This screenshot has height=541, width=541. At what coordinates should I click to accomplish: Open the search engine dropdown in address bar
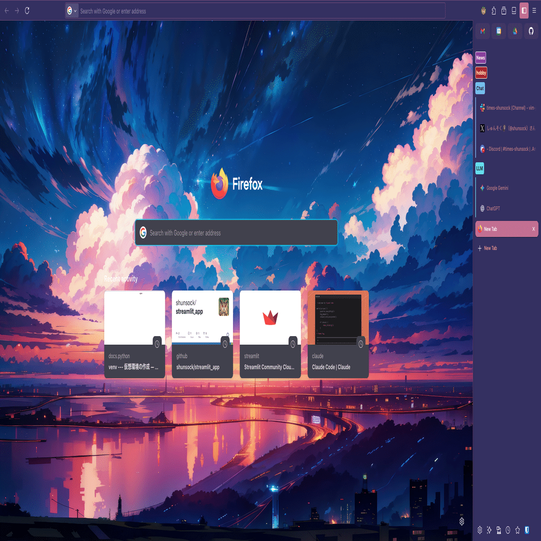click(x=71, y=11)
